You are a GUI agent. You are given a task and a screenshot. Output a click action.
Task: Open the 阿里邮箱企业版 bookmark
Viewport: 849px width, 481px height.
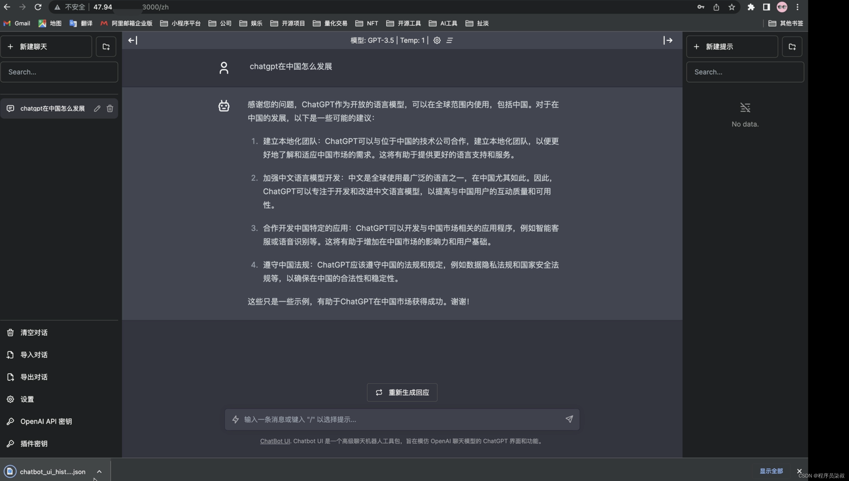(x=126, y=23)
